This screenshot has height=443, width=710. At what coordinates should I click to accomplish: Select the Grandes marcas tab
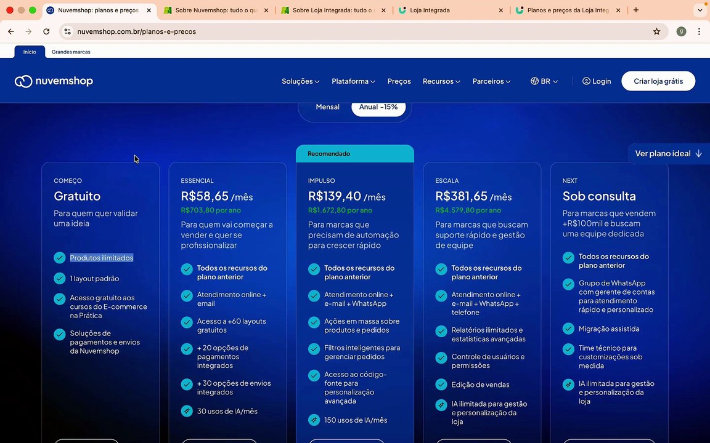pyautogui.click(x=71, y=52)
